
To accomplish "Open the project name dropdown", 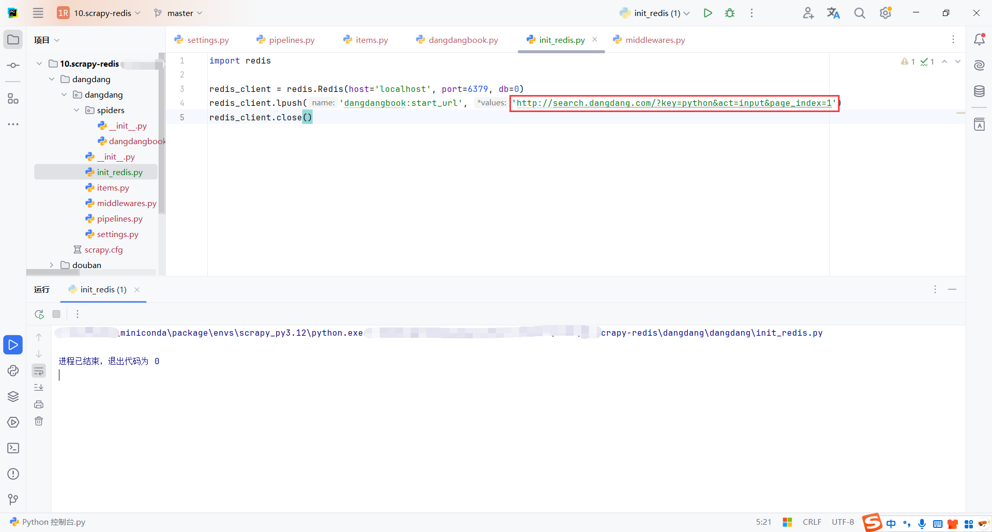I will [x=99, y=13].
